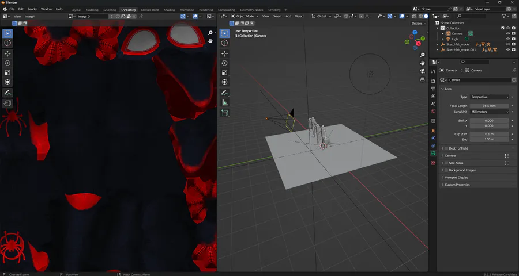
Task: Select the Move tool in the 3D viewport
Action: [x=225, y=53]
